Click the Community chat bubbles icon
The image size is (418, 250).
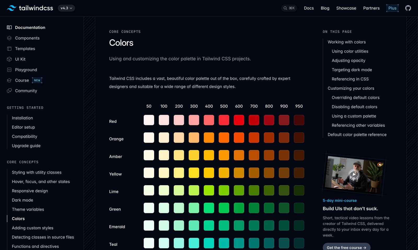point(9,91)
